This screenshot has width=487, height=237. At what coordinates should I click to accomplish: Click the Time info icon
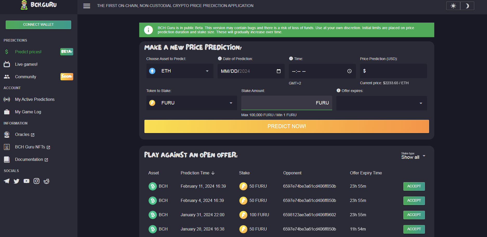click(x=291, y=58)
